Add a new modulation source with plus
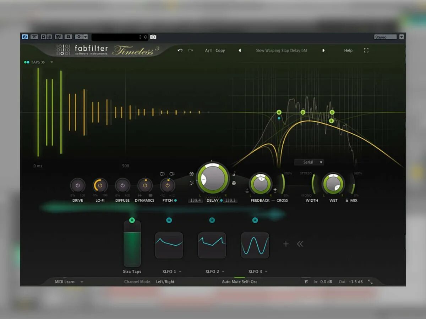 point(286,244)
